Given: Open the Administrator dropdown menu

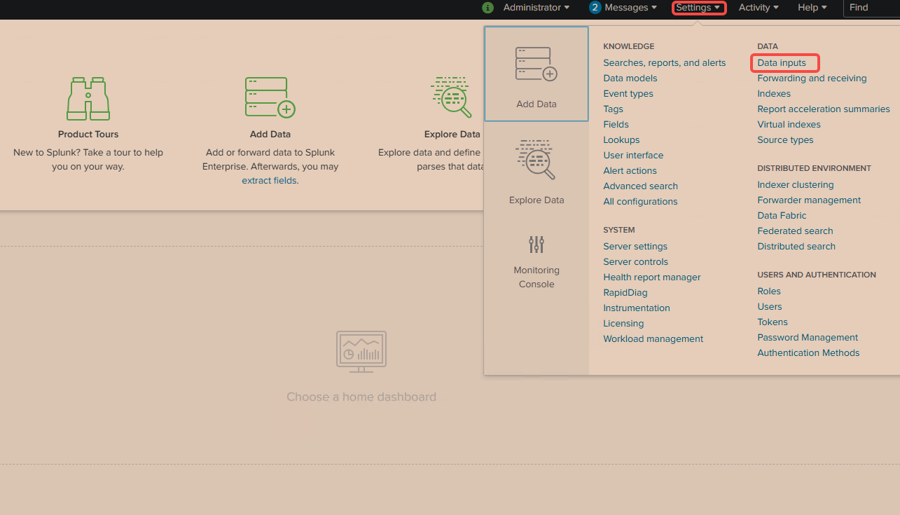Looking at the screenshot, I should (536, 8).
